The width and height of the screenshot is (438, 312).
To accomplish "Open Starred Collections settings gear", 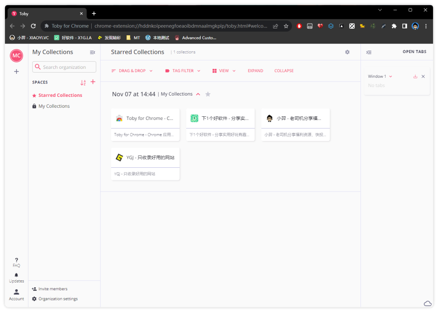I will (347, 52).
